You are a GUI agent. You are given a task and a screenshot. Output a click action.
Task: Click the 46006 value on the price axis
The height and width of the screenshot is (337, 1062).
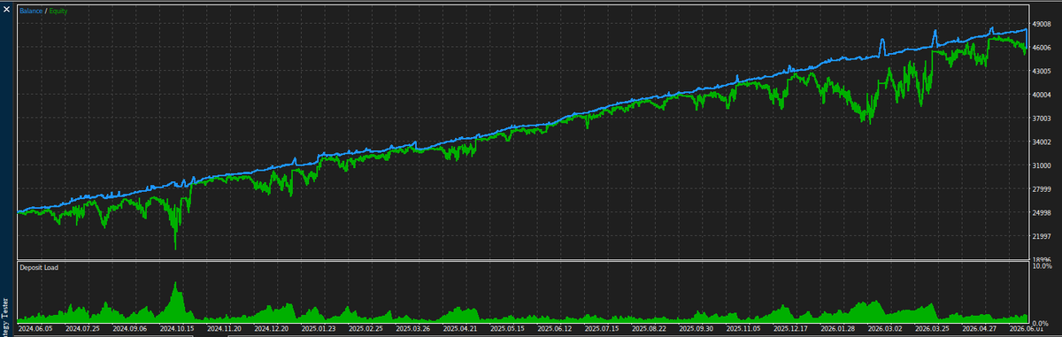[x=1042, y=48]
